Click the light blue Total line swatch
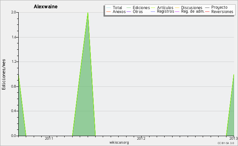 tap(109, 7)
